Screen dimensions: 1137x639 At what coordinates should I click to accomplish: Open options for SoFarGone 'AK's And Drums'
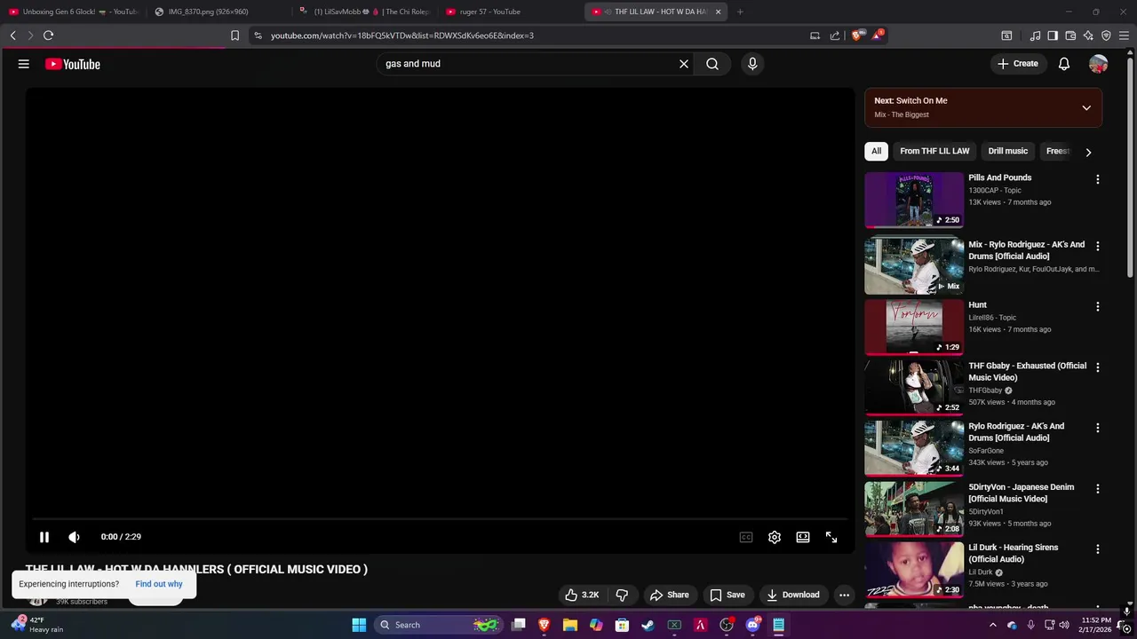(1098, 428)
